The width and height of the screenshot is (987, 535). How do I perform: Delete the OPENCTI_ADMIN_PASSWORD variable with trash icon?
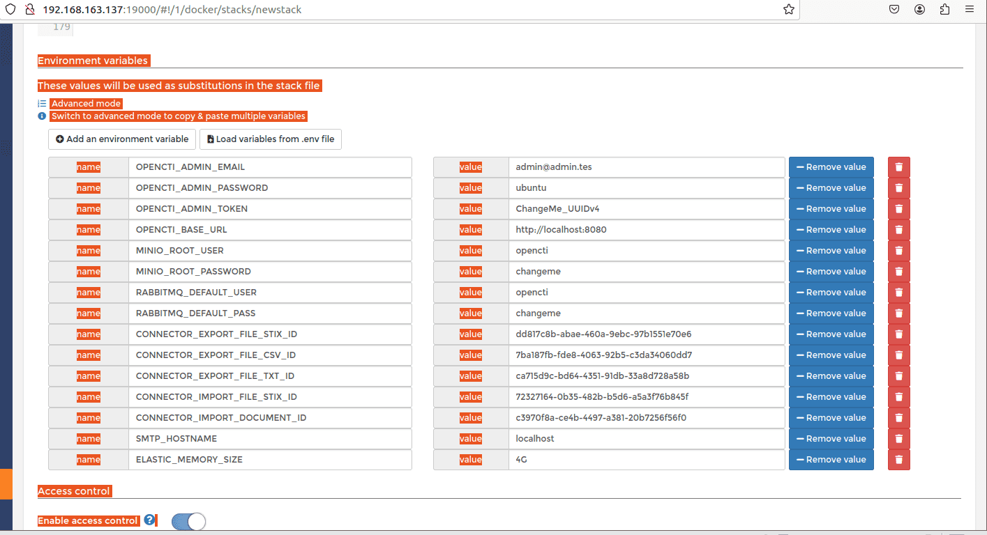tap(898, 188)
